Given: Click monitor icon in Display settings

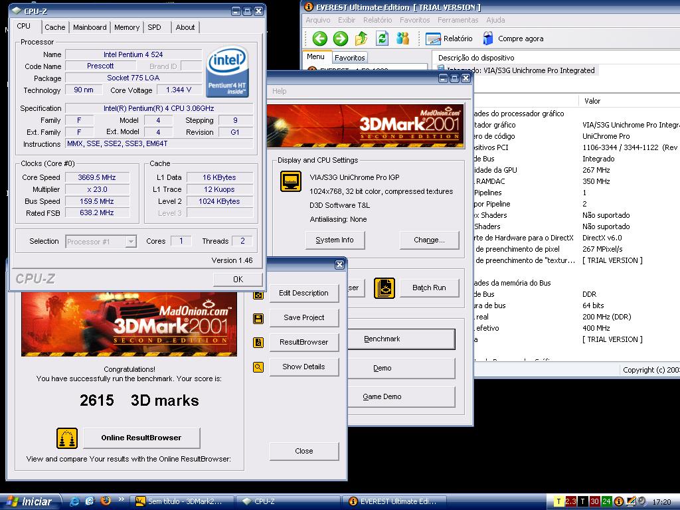Looking at the screenshot, I should [291, 181].
